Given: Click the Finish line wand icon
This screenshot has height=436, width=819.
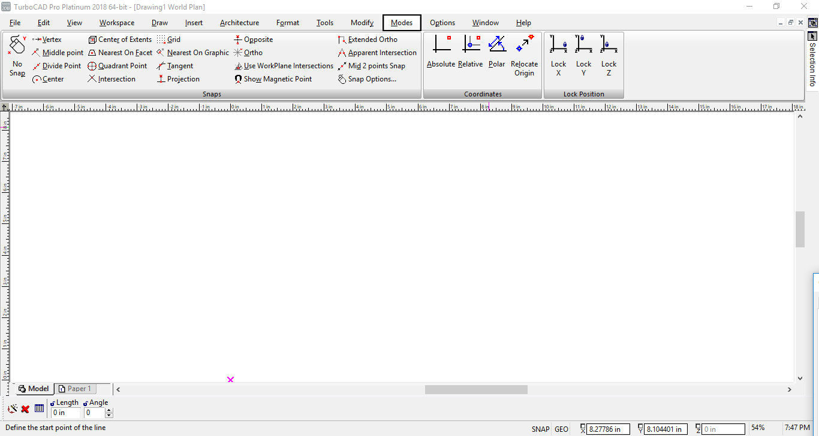Looking at the screenshot, I should pos(12,409).
